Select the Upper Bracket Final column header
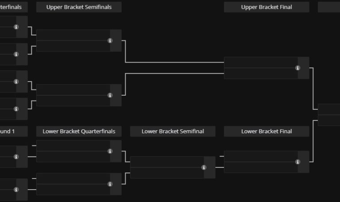Screen dimensions: 340x202 coord(267,7)
